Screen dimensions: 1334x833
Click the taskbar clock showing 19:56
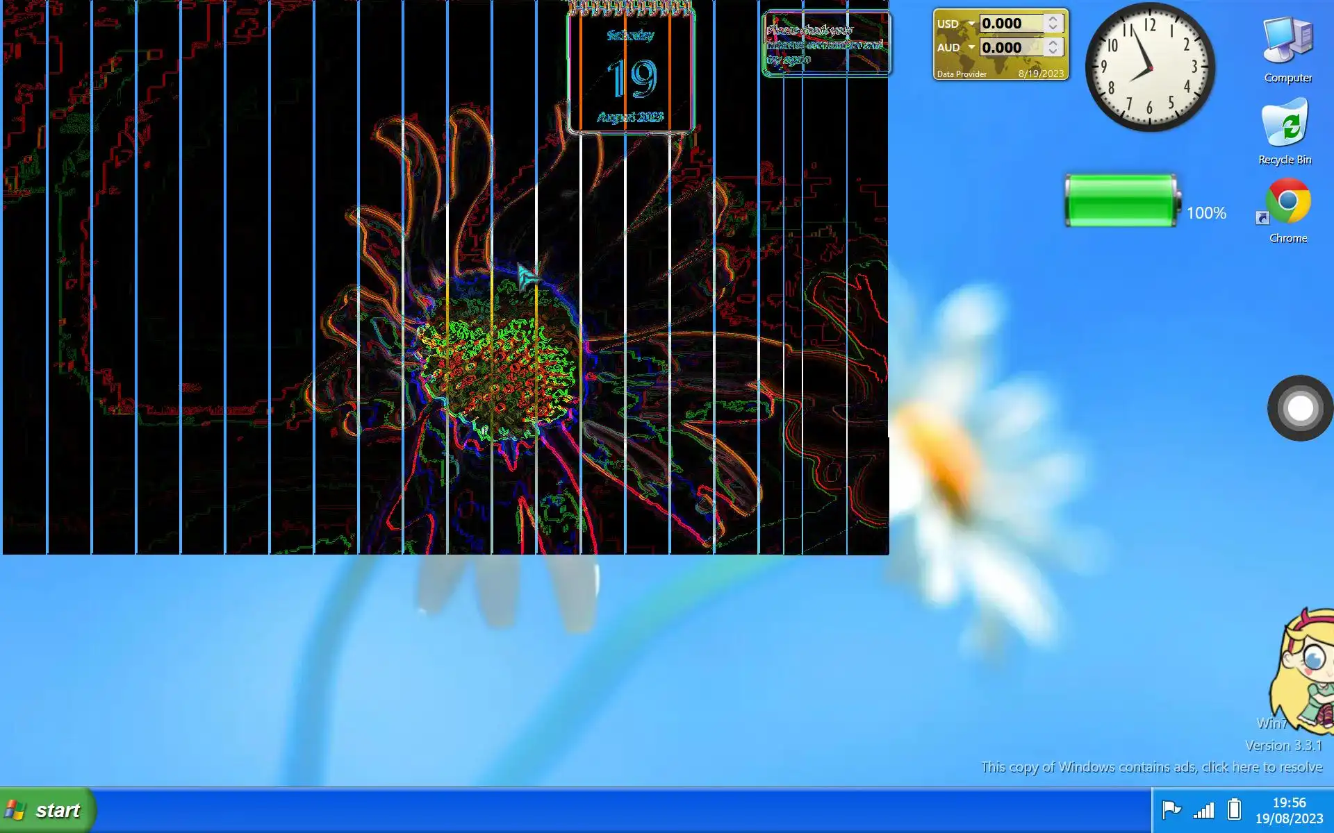pyautogui.click(x=1288, y=810)
